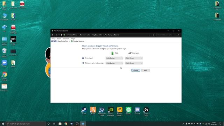Open Logitech G HUB desktop shortcut
The image size is (224, 126).
(146, 112)
